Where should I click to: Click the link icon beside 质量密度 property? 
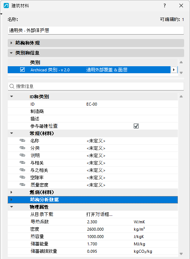pyautogui.click(x=22, y=185)
